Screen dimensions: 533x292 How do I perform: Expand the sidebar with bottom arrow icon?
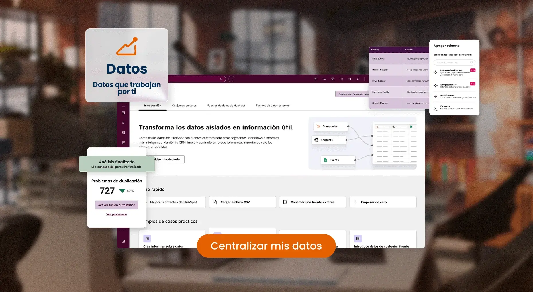click(x=123, y=241)
